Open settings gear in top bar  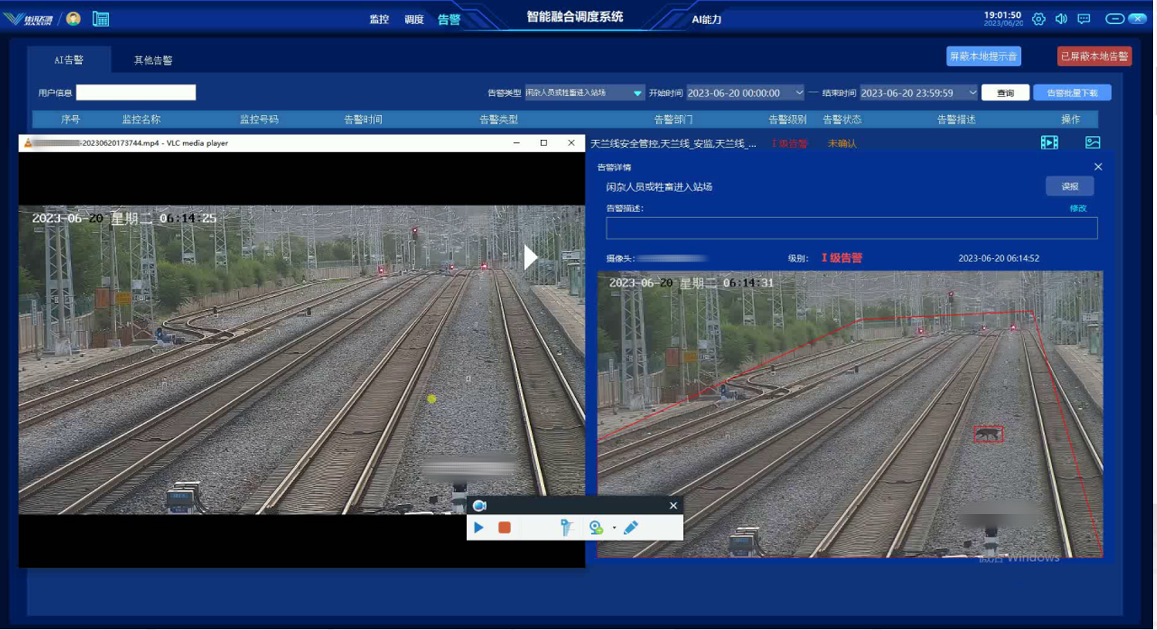click(1039, 19)
